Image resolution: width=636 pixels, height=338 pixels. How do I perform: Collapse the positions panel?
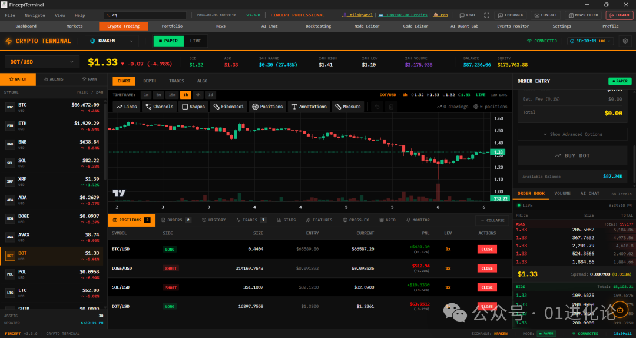coord(492,220)
